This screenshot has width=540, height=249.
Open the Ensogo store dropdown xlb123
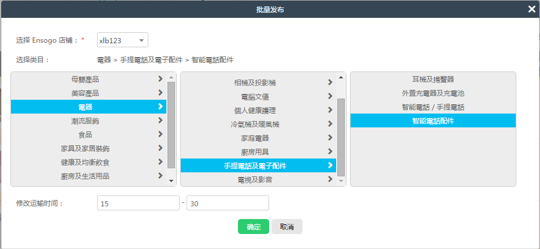coord(122,40)
